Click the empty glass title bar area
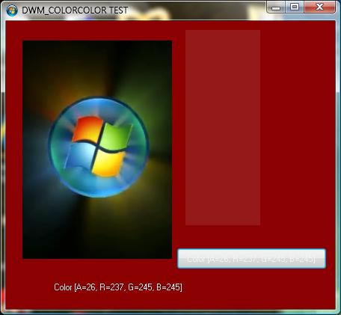Screen dimensions: 341x315 tap(197, 10)
